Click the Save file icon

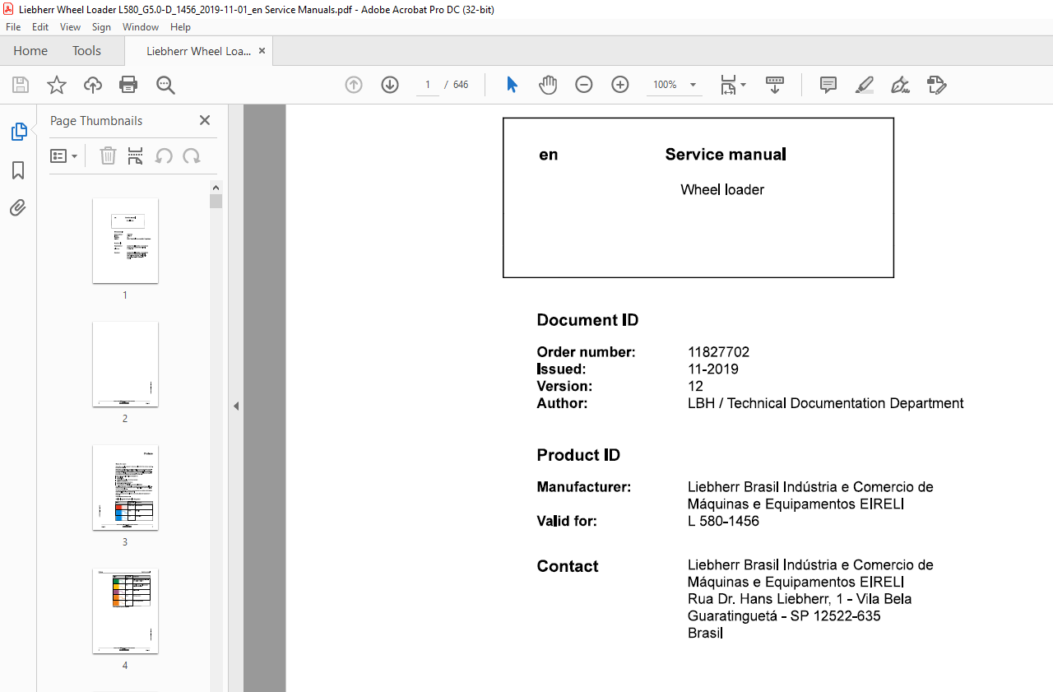pos(21,85)
